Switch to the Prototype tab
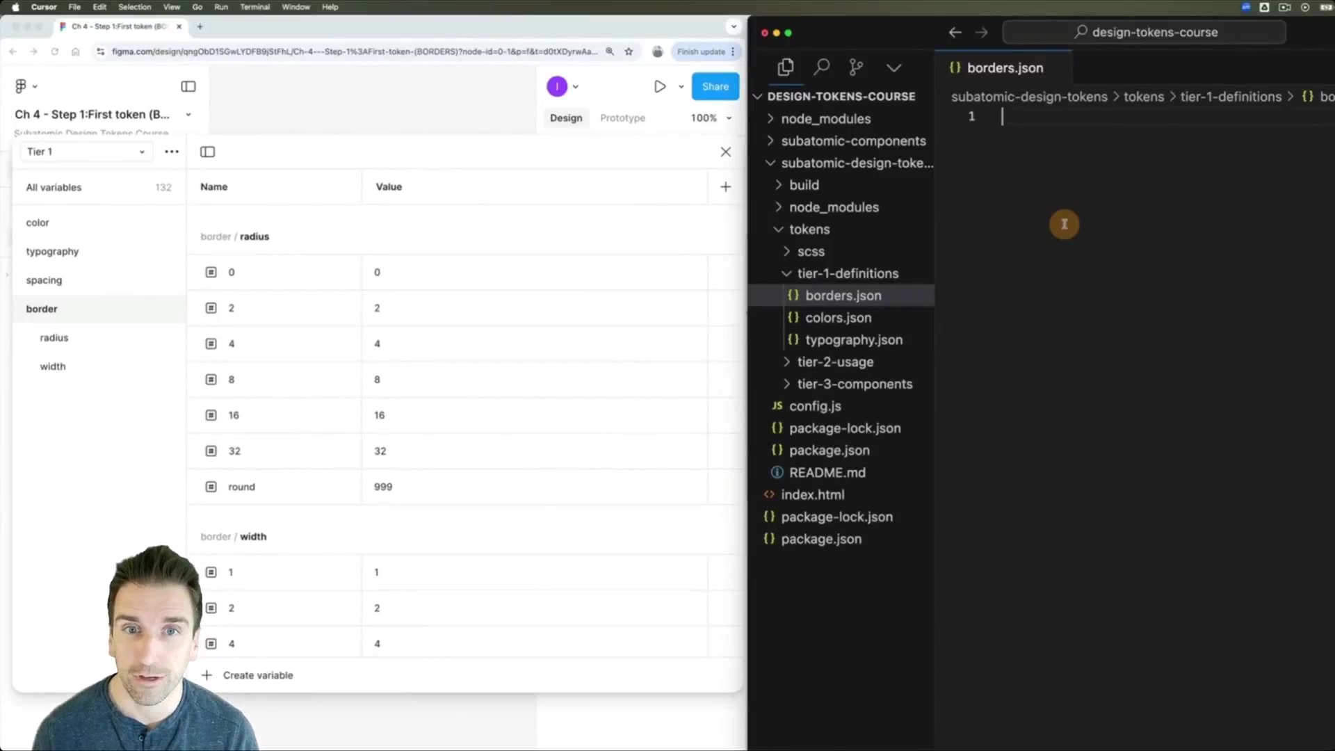The height and width of the screenshot is (751, 1335). 622,118
